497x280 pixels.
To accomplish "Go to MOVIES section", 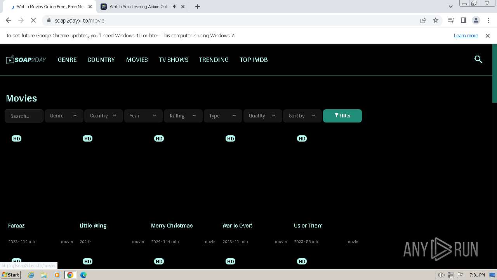I will 137,59.
